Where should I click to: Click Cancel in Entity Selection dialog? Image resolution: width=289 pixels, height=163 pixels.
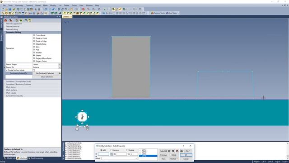[x=186, y=159]
